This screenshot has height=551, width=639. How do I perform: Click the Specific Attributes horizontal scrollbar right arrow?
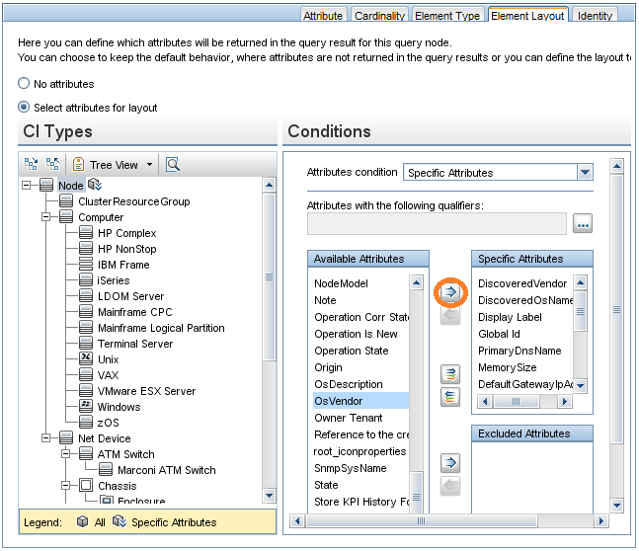pos(565,402)
